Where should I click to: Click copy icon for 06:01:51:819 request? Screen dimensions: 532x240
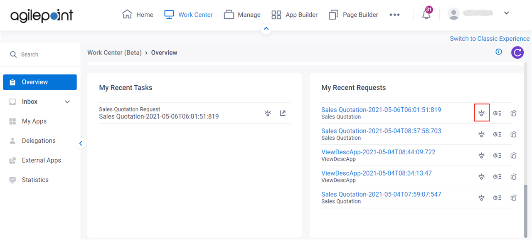click(x=513, y=113)
